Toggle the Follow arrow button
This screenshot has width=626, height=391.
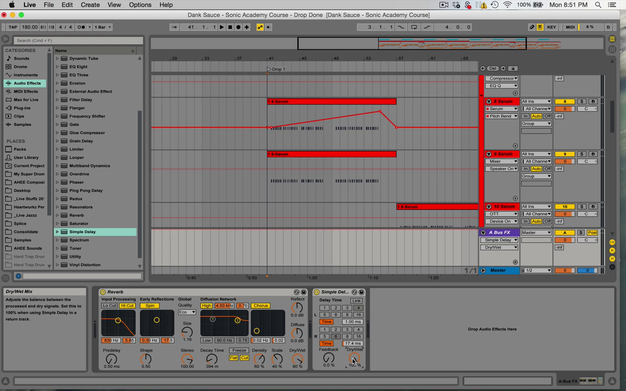(175, 27)
